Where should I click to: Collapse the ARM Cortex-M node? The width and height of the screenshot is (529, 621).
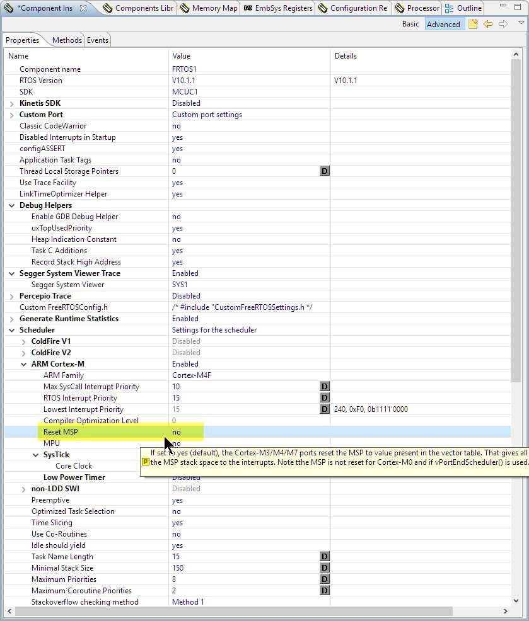[24, 365]
